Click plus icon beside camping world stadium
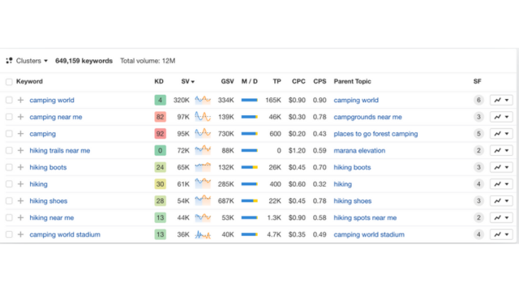519x292 pixels. (20, 234)
